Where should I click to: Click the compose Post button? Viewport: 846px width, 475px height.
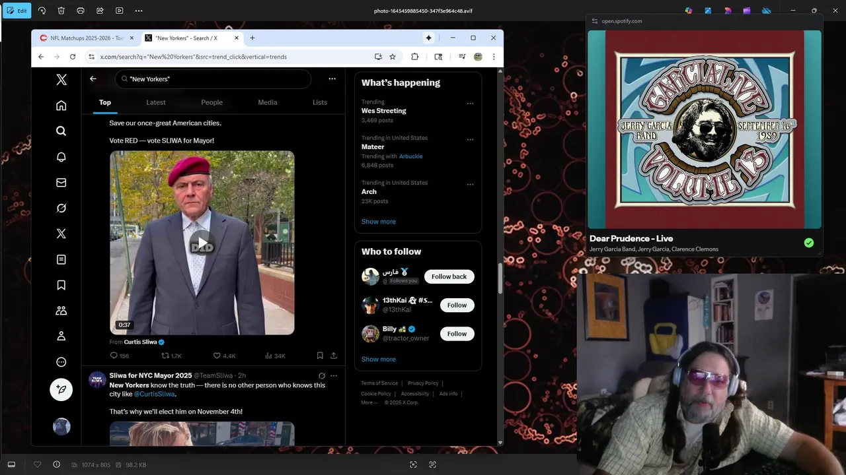61,389
